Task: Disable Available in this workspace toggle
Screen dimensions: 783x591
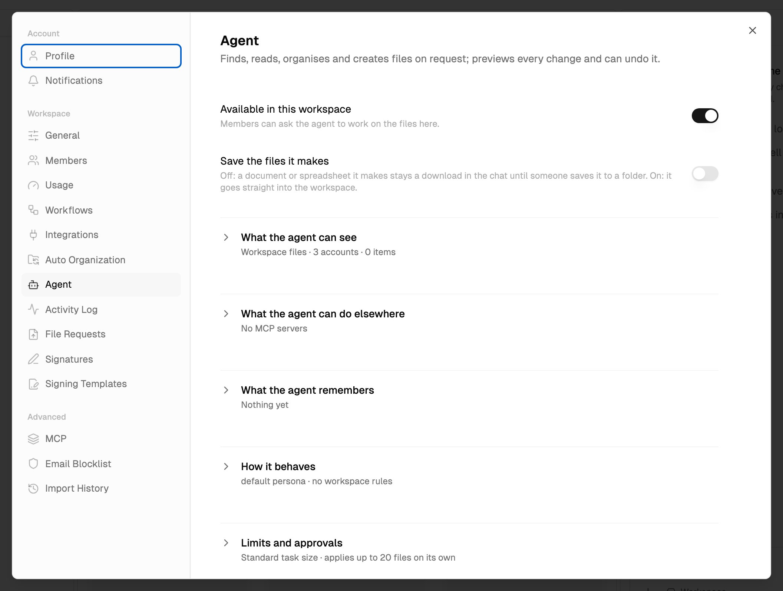Action: pyautogui.click(x=705, y=116)
